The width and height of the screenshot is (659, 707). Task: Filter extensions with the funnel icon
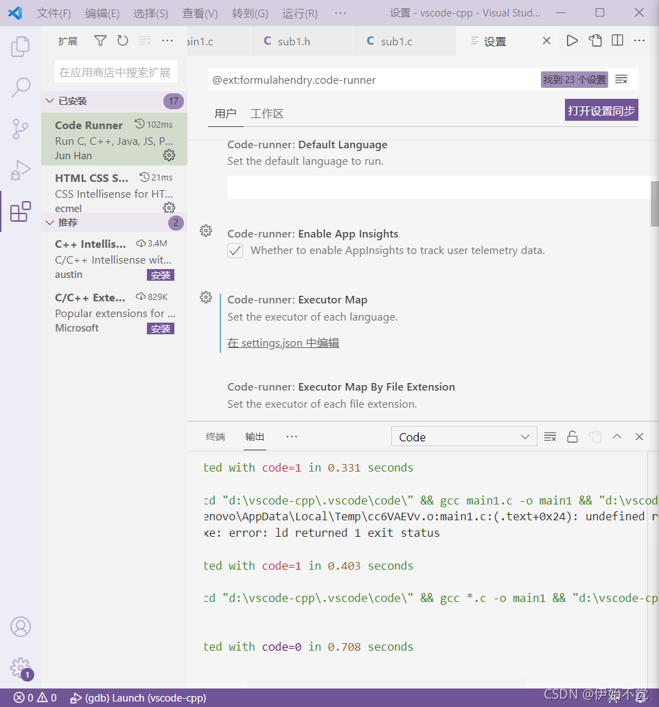(x=100, y=40)
